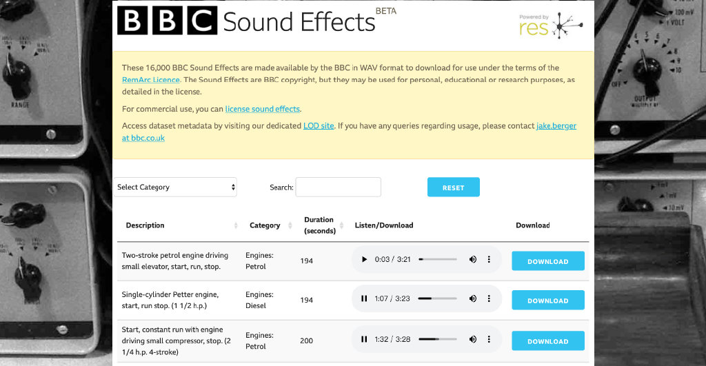Download the Two-stroke petrol engine sound
The image size is (706, 366).
tap(547, 261)
